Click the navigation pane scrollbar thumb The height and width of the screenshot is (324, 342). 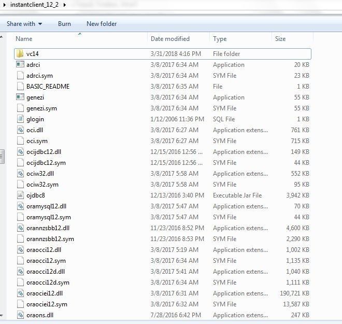coord(2,157)
